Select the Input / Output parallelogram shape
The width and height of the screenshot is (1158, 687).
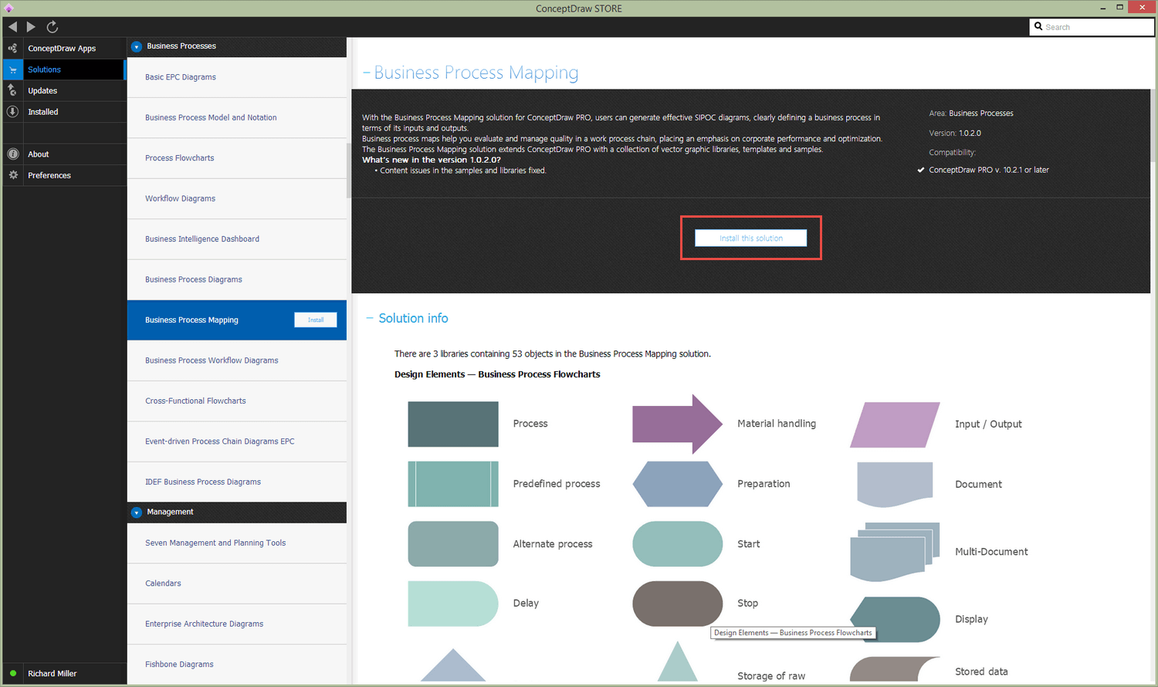(895, 425)
